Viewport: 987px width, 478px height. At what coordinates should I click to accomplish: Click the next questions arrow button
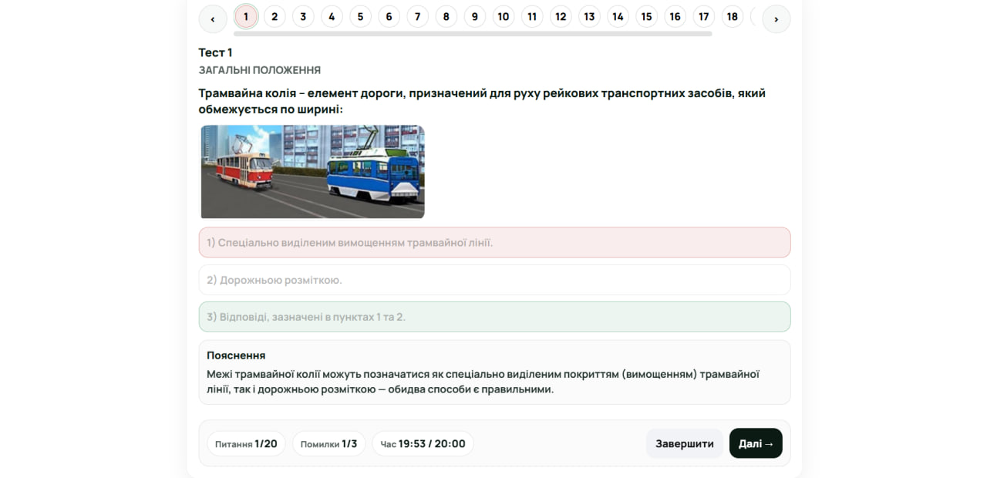coord(776,19)
